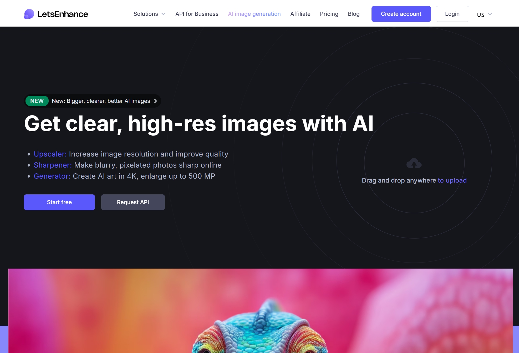Open API for Business page

tap(197, 14)
